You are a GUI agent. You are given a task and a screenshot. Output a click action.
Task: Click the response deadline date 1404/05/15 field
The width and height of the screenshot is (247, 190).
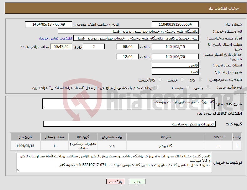tap(175, 46)
